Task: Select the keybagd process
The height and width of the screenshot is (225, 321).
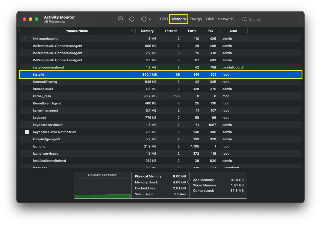Action: (160, 118)
